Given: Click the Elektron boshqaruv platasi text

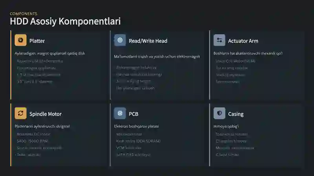Looking at the screenshot, I should coord(136,127).
